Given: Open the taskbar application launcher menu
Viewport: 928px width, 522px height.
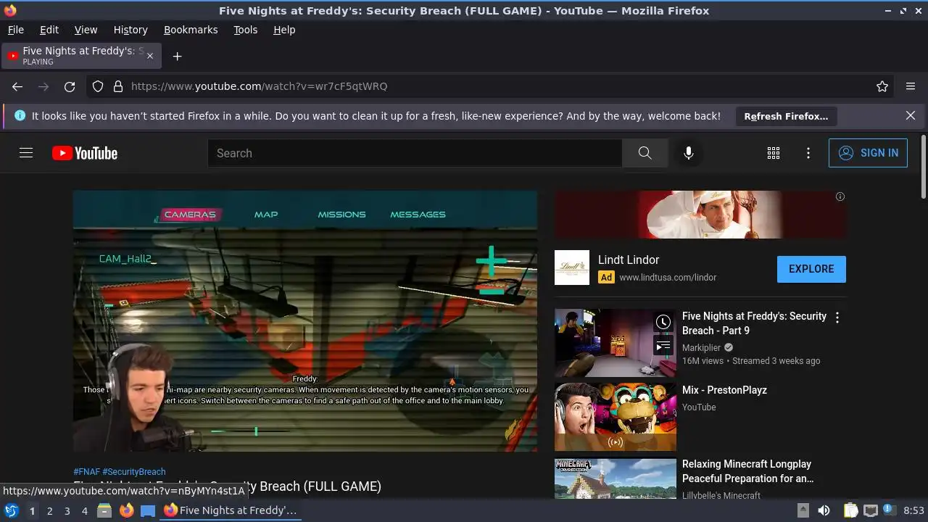Looking at the screenshot, I should pos(11,510).
